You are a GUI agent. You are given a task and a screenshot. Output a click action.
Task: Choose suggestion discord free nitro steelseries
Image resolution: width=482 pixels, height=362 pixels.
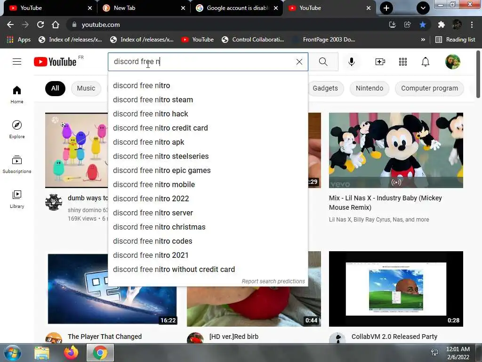(208, 156)
